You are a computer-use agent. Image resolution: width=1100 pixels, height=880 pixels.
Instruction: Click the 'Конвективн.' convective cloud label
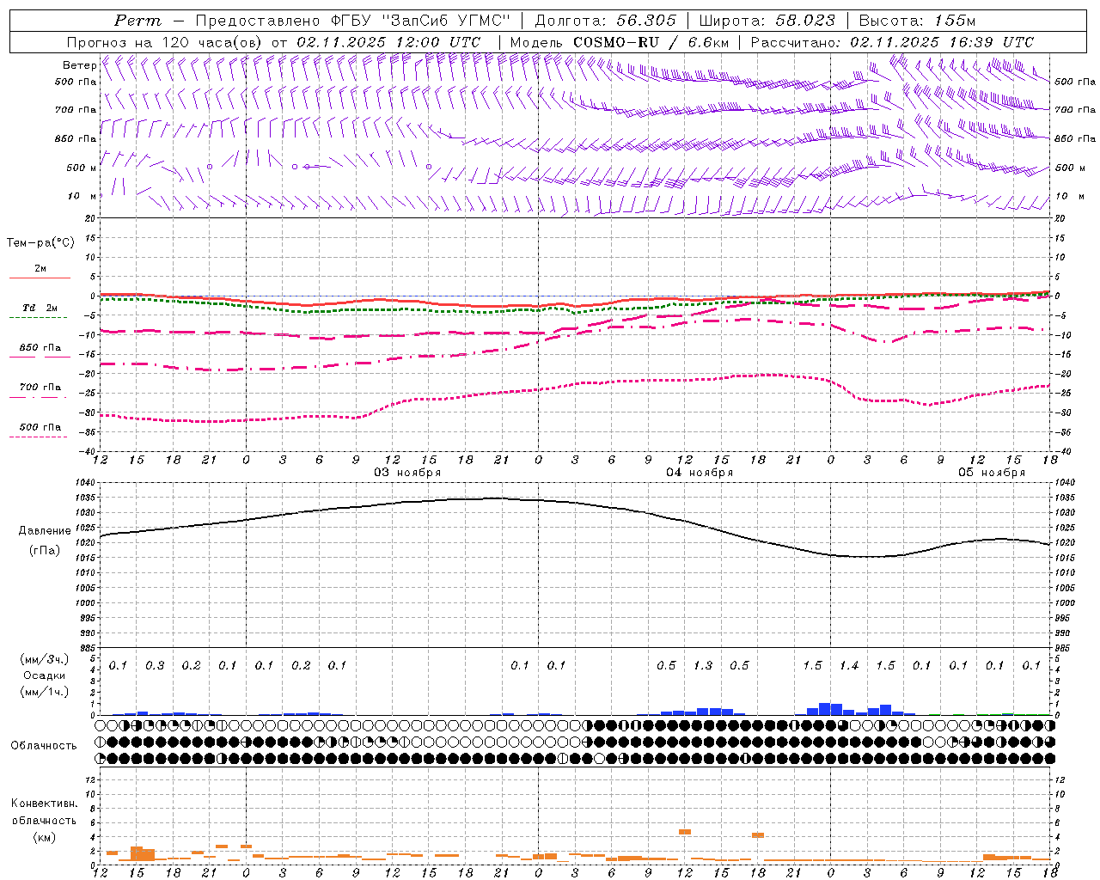(x=44, y=804)
